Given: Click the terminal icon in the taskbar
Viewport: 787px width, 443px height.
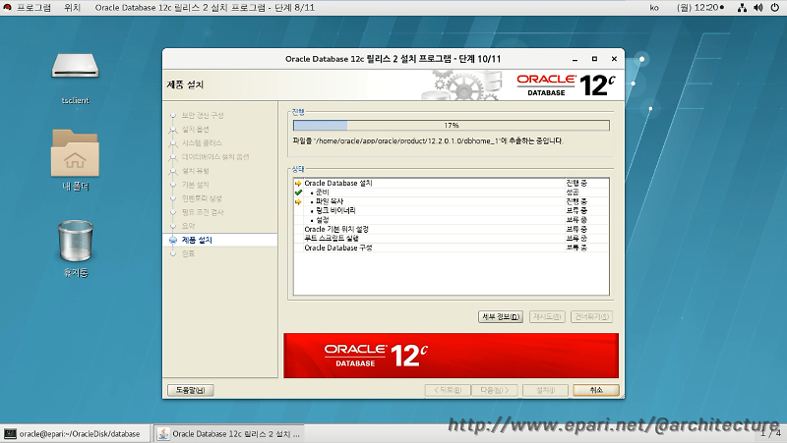Looking at the screenshot, I should [x=10, y=434].
